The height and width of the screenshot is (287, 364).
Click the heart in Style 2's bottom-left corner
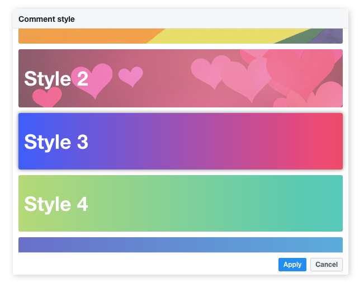click(x=47, y=97)
